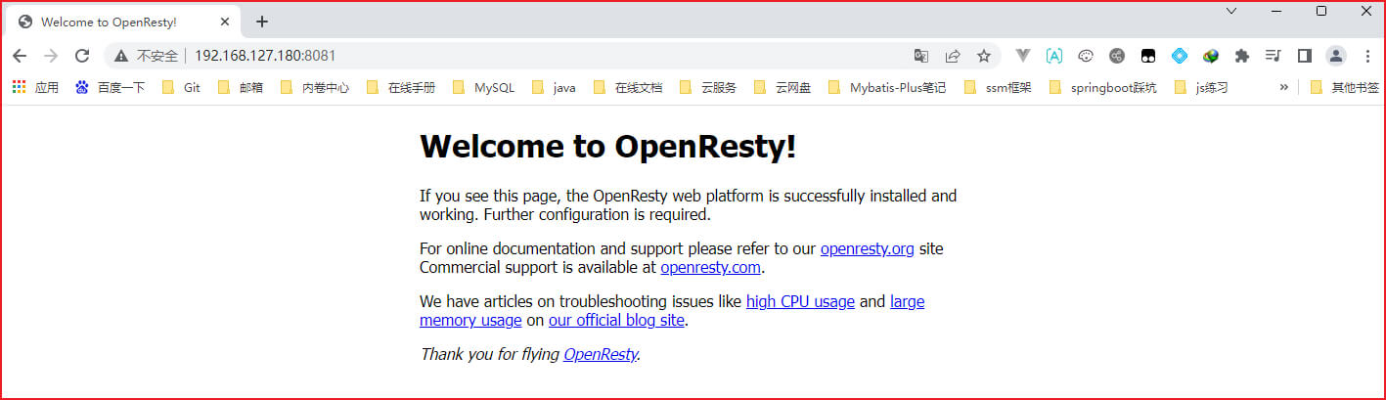Image resolution: width=1386 pixels, height=400 pixels.
Task: Open the 云服务 bookmark folder
Action: [708, 87]
